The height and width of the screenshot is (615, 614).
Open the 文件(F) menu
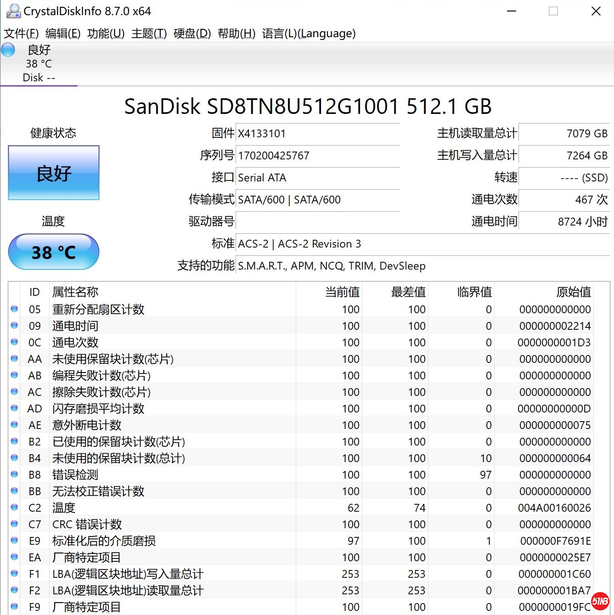(21, 34)
